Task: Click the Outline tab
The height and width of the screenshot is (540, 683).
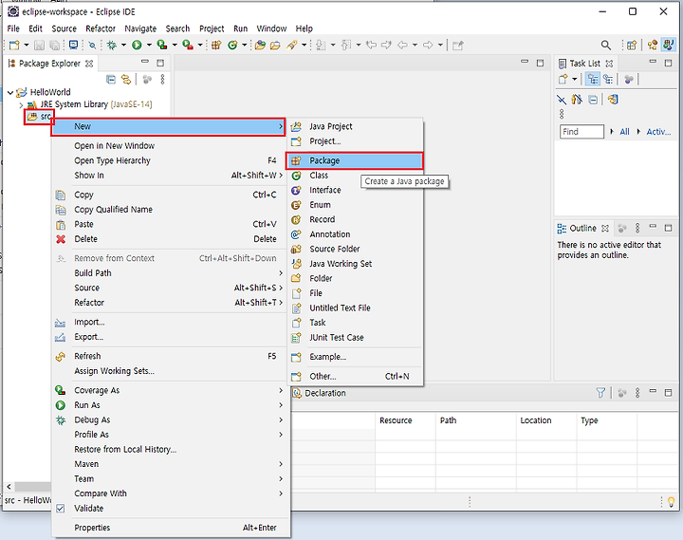Action: tap(582, 228)
